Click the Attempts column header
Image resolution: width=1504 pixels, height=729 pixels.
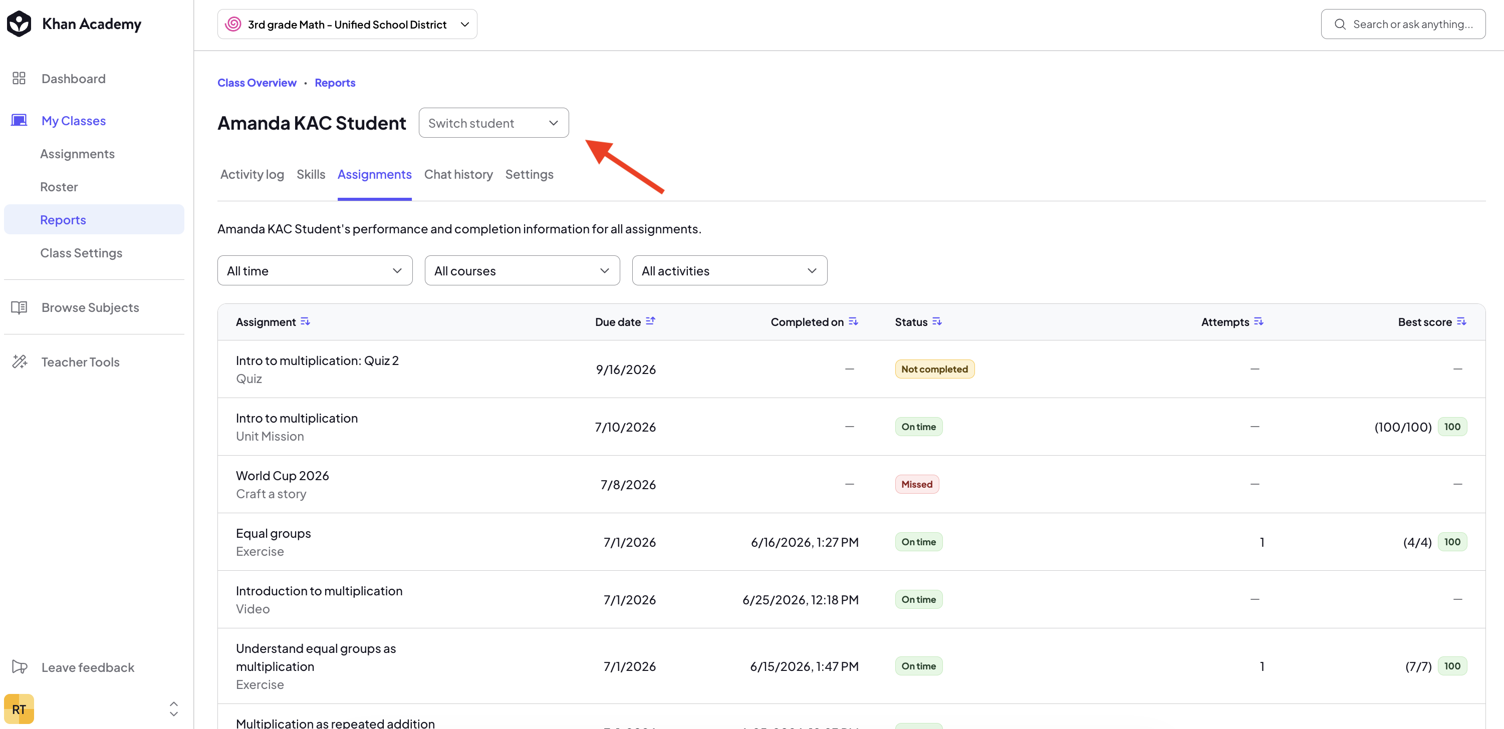[1225, 321]
